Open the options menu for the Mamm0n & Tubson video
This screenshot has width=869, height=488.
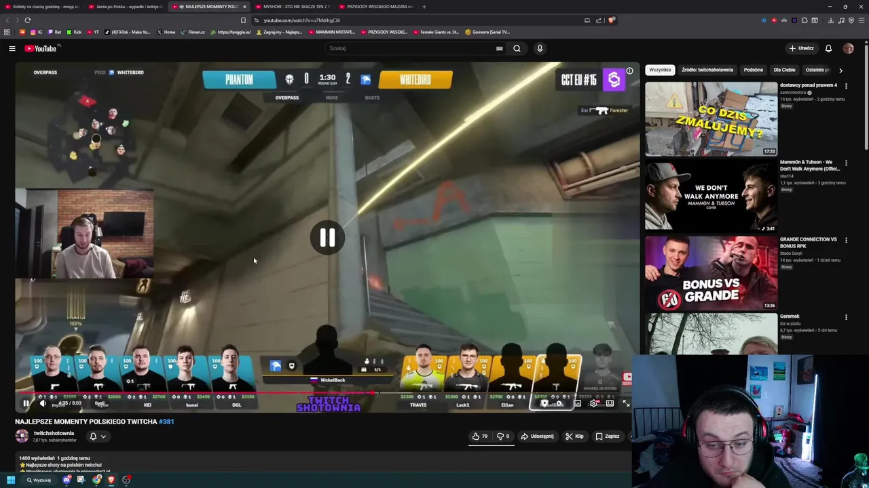pyautogui.click(x=846, y=163)
